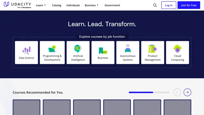The image size is (204, 115).
Task: Open the Government page
Action: point(112,5)
